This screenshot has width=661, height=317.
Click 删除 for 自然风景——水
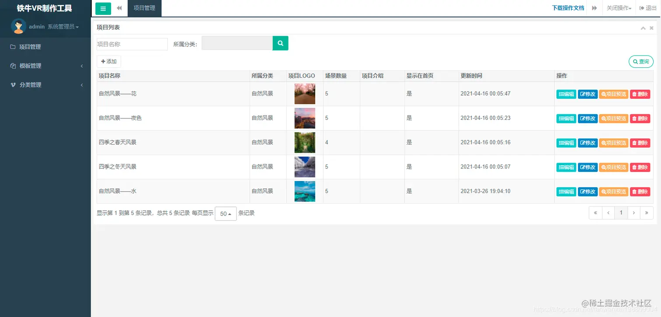tap(640, 191)
